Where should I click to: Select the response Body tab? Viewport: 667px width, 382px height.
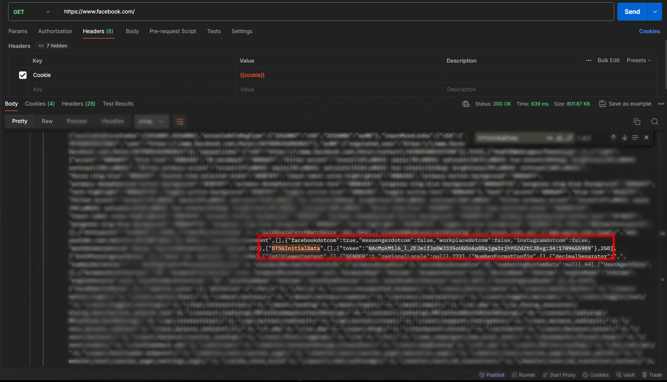pos(11,104)
